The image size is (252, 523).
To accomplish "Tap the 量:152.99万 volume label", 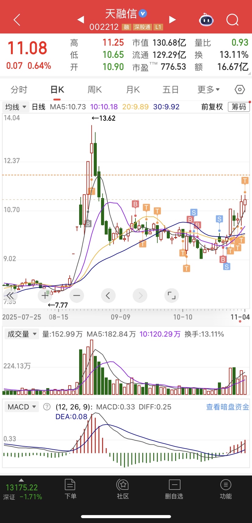I will tap(62, 334).
